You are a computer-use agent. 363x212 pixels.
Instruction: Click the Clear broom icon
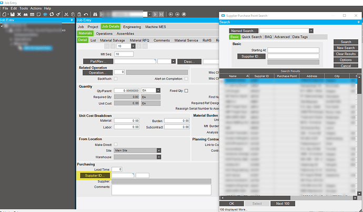(x=58, y=14)
